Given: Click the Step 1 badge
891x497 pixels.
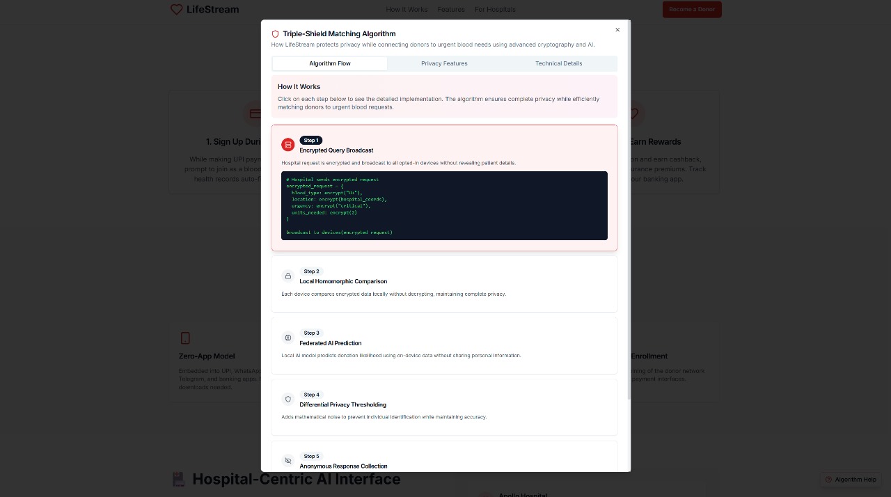Looking at the screenshot, I should [311, 140].
